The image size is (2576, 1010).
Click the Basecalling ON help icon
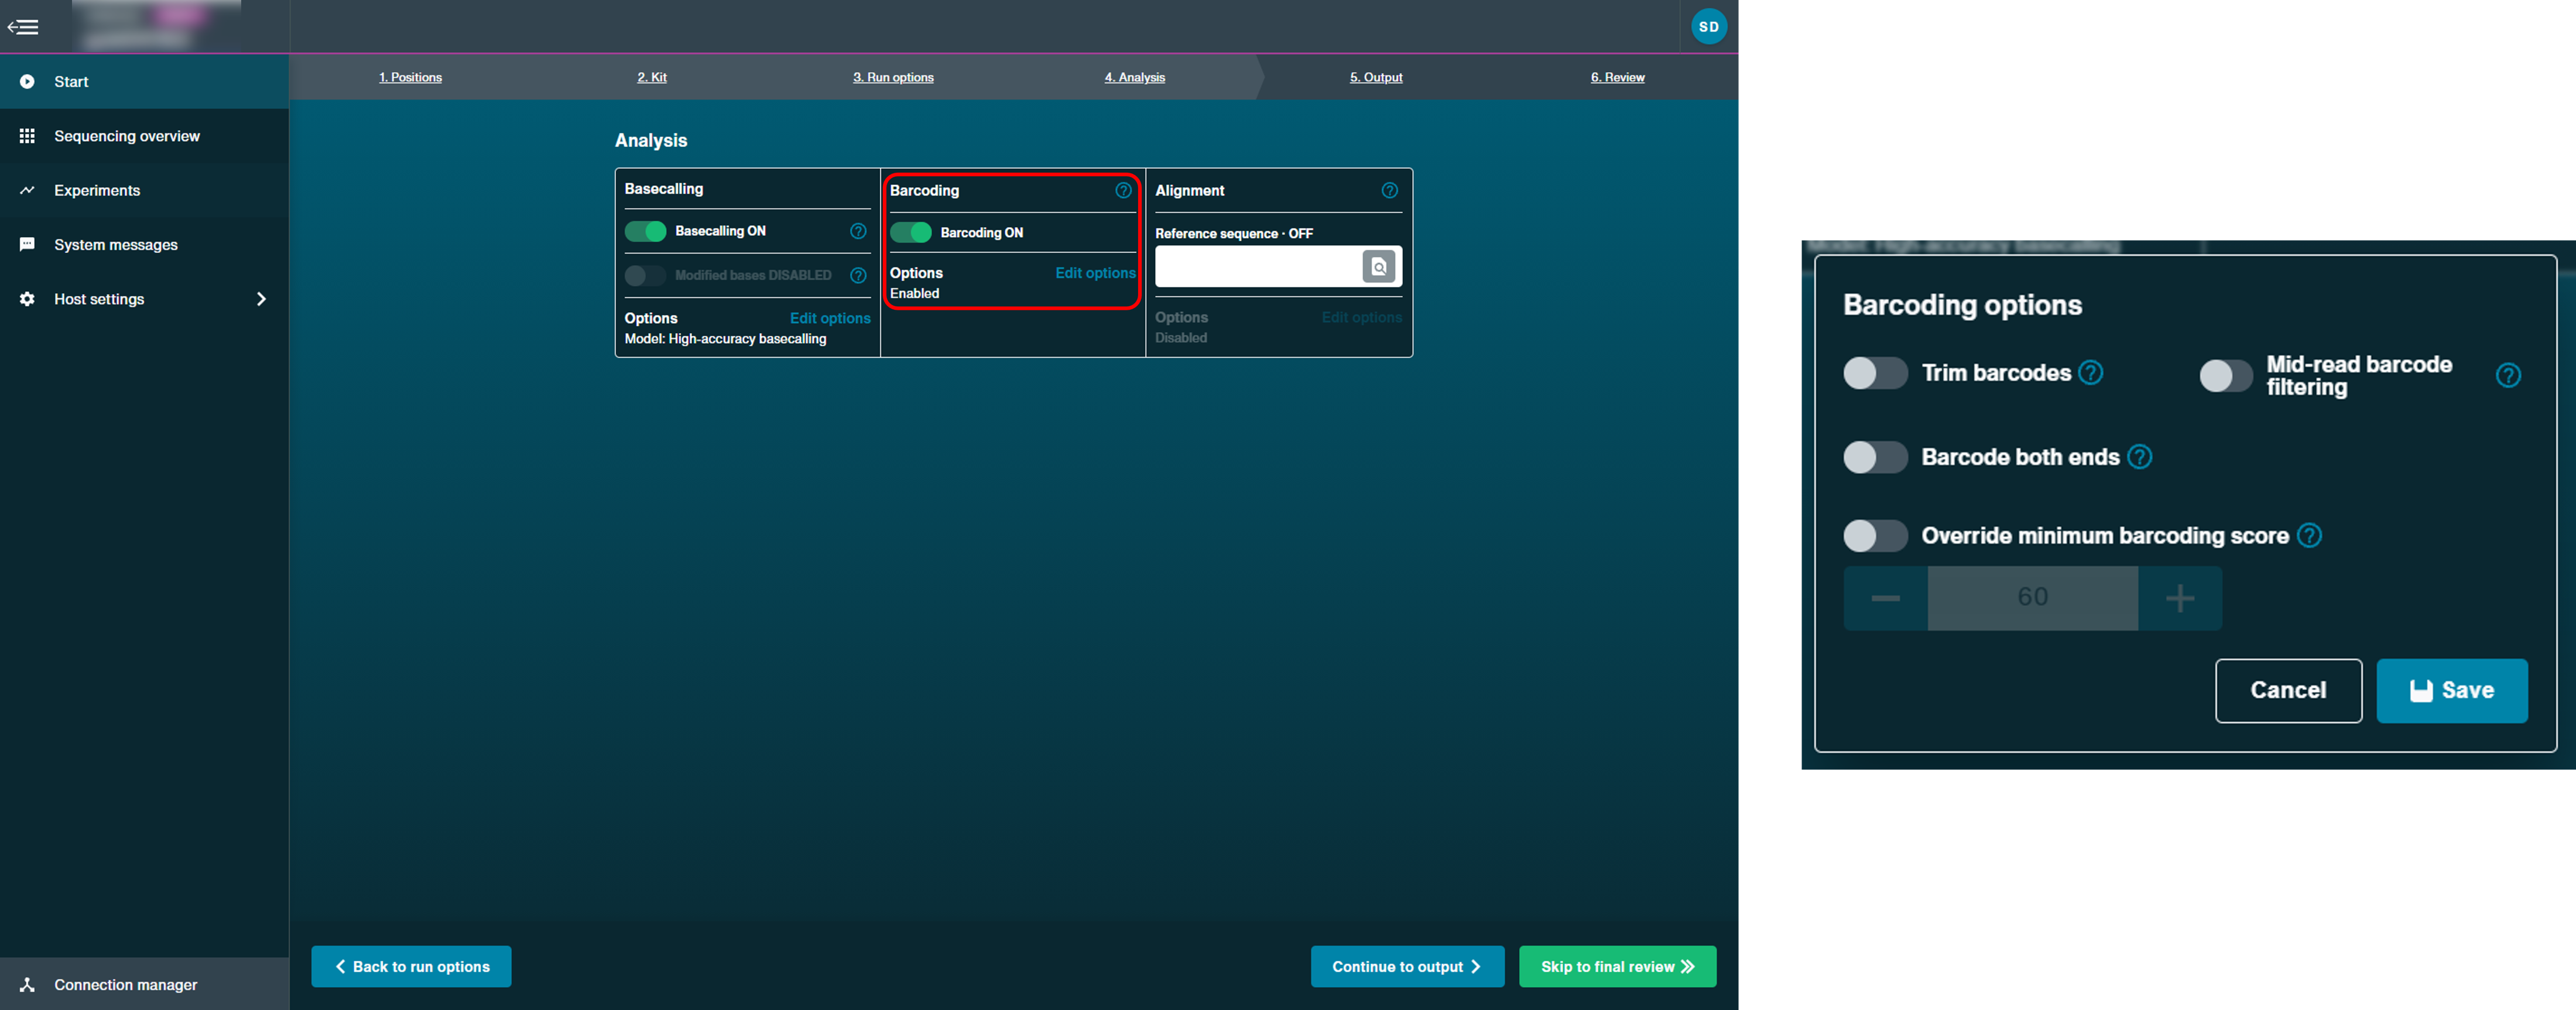coord(861,230)
